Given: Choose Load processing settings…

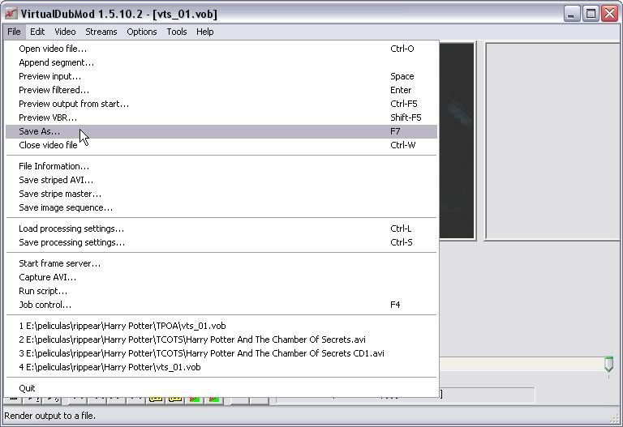Looking at the screenshot, I should pyautogui.click(x=71, y=228).
